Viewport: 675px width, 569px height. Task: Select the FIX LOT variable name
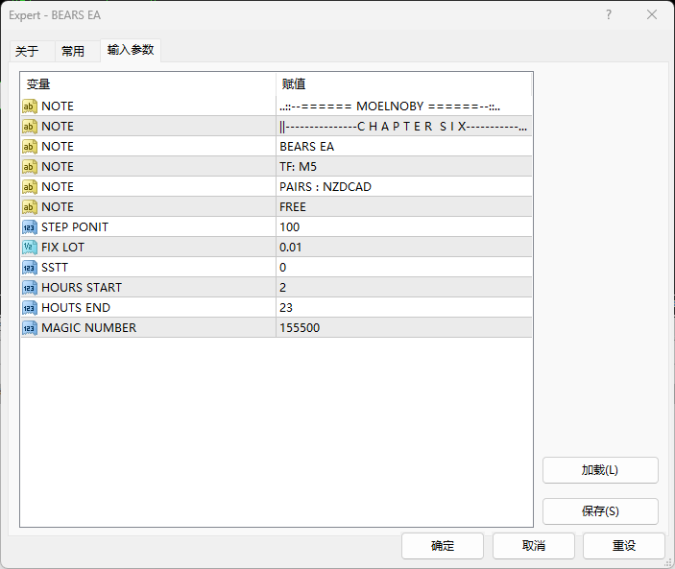[x=62, y=248]
